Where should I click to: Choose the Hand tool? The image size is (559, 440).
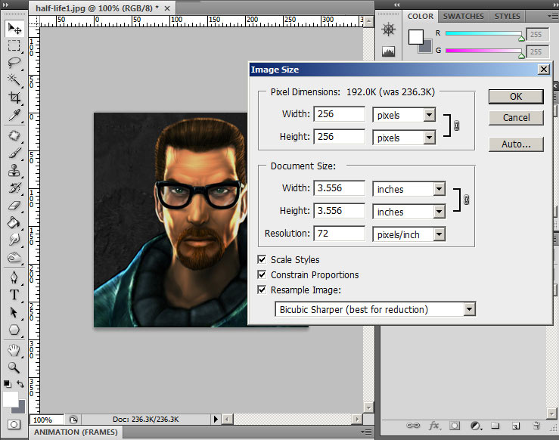point(14,349)
